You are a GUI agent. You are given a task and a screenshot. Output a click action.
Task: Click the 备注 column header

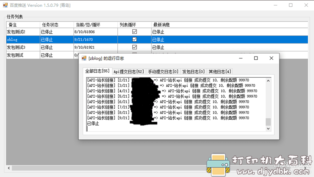pos(23,25)
